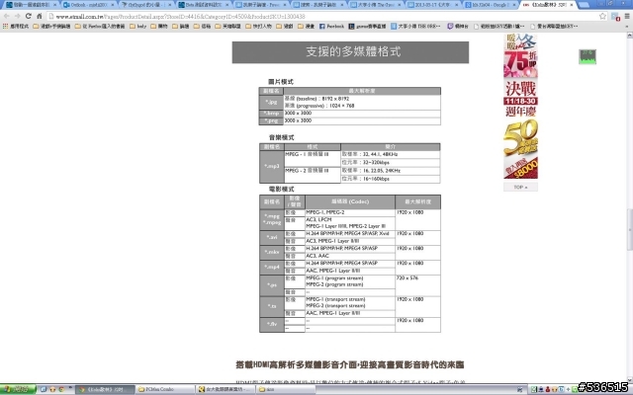This screenshot has width=633, height=395.
Task: Open the 'holy' bookmark folder
Action: coord(137,27)
